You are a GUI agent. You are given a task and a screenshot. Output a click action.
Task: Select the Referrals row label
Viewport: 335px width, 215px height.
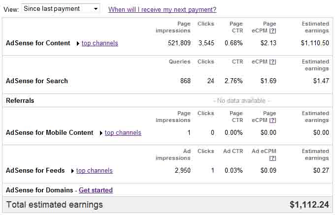point(20,100)
